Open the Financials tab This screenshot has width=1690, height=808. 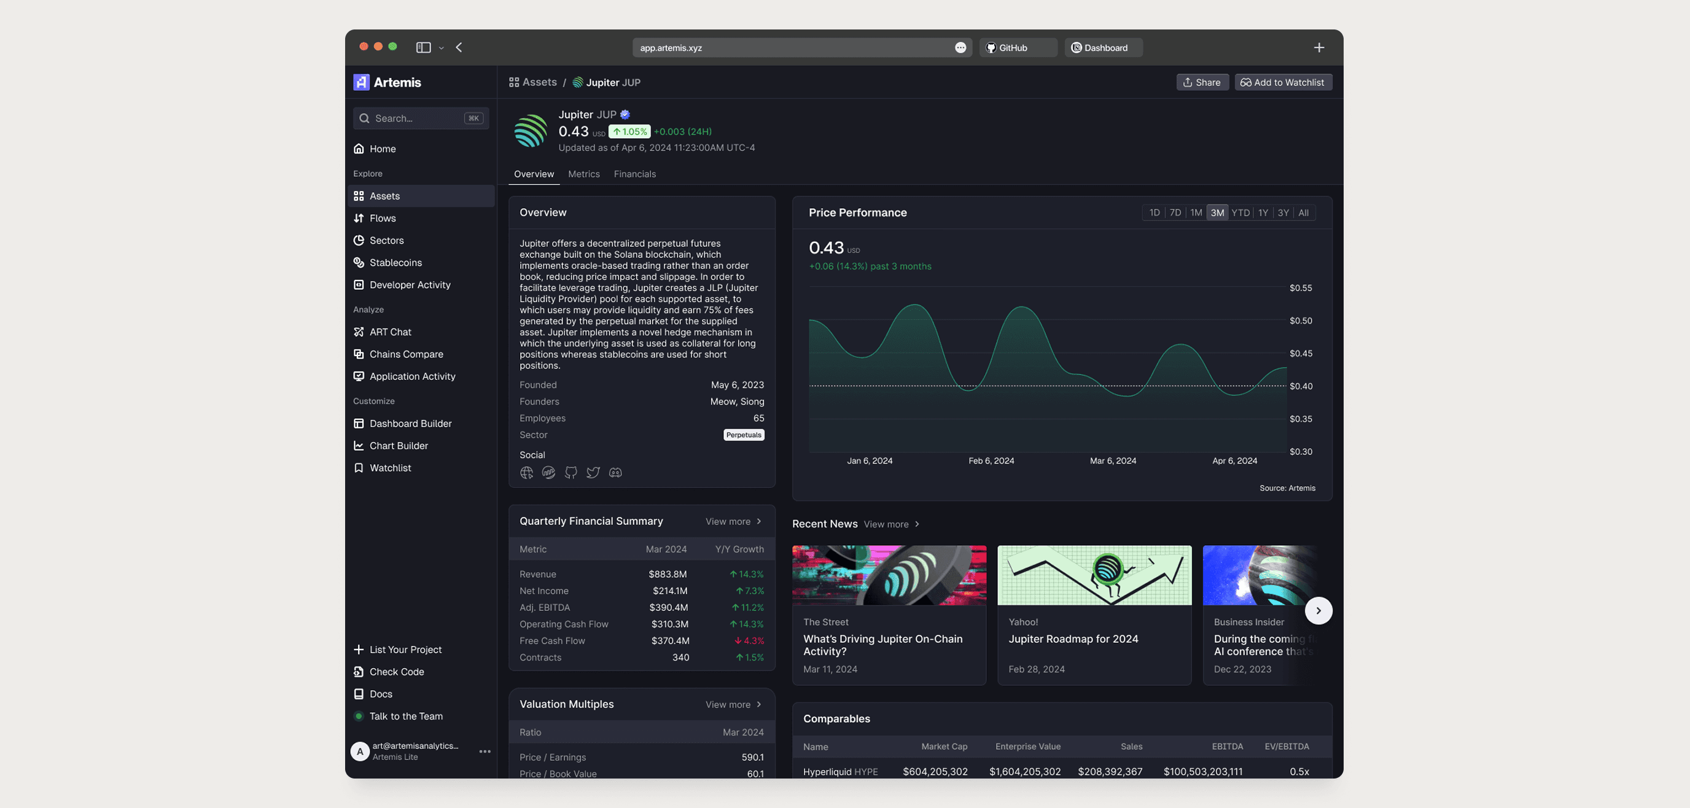click(x=634, y=174)
